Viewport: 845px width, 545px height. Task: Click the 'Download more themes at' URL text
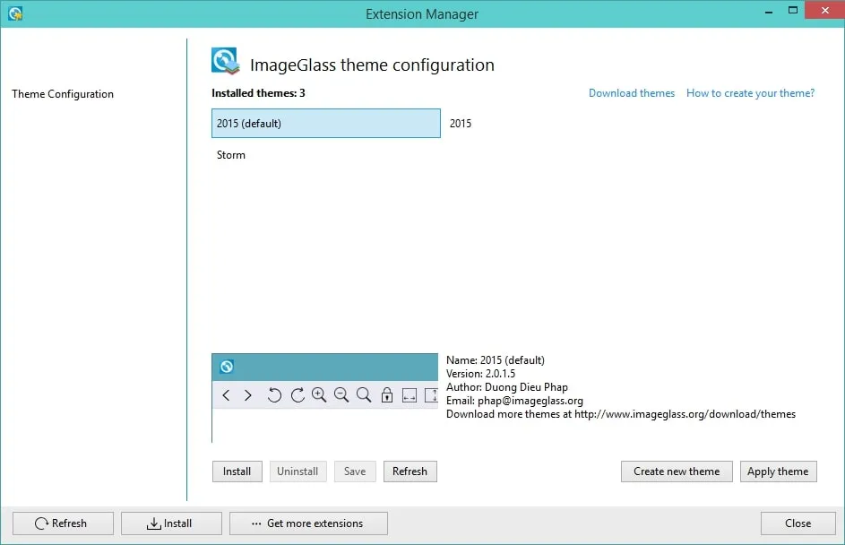pyautogui.click(x=621, y=414)
